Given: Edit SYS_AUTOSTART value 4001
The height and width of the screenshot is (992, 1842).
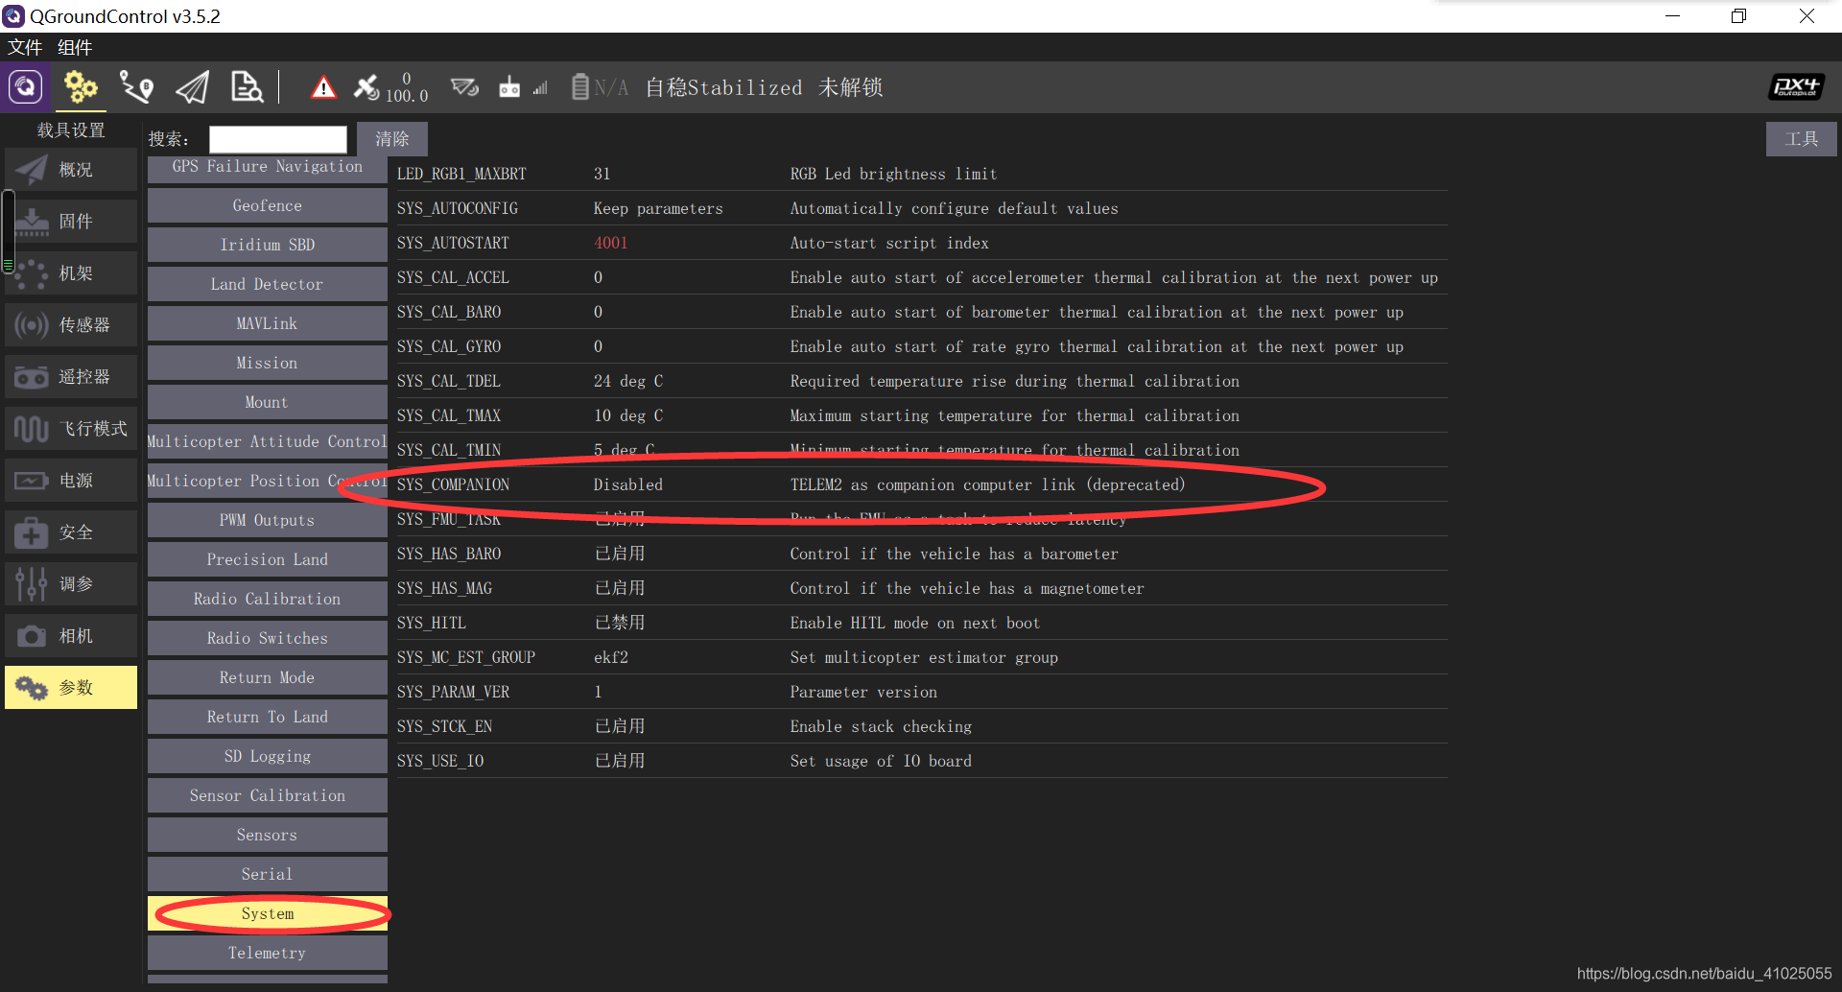Looking at the screenshot, I should click(x=610, y=243).
